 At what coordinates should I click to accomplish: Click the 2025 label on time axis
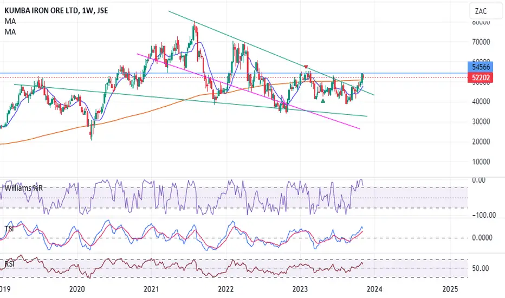click(x=450, y=289)
